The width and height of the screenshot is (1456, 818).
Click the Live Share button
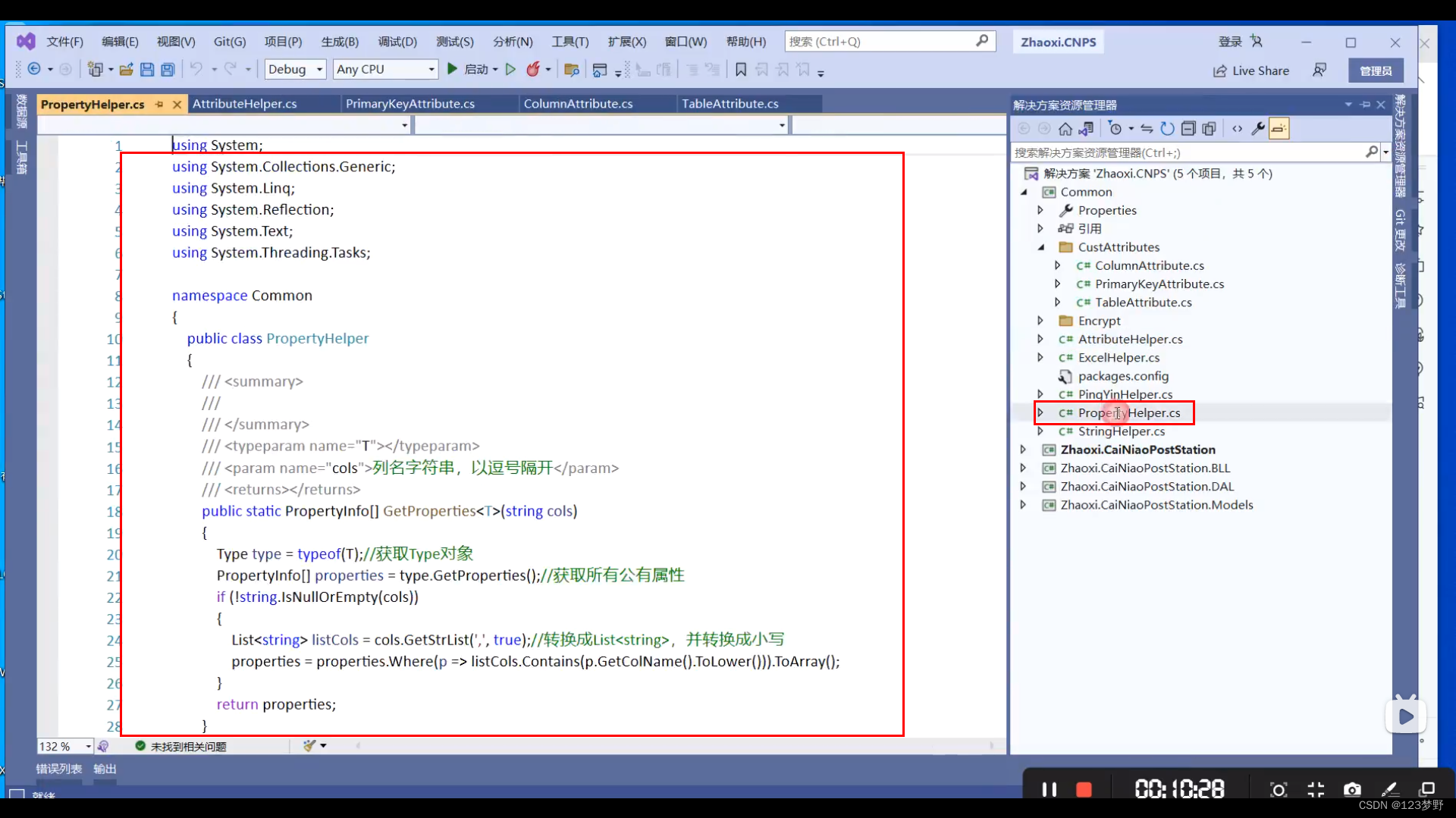tap(1251, 71)
